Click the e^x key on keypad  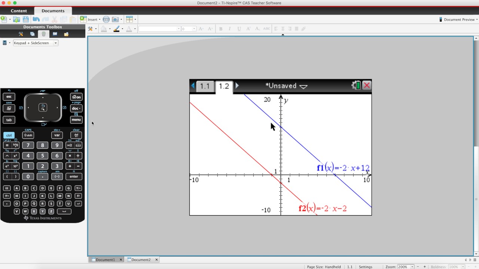[7, 166]
